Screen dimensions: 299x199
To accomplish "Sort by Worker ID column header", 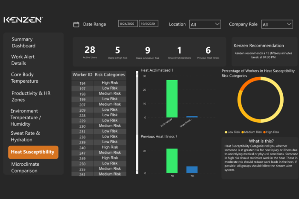I will pyautogui.click(x=82, y=75).
